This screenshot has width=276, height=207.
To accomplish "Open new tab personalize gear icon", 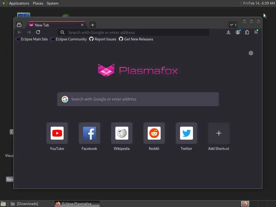I will coord(251,53).
